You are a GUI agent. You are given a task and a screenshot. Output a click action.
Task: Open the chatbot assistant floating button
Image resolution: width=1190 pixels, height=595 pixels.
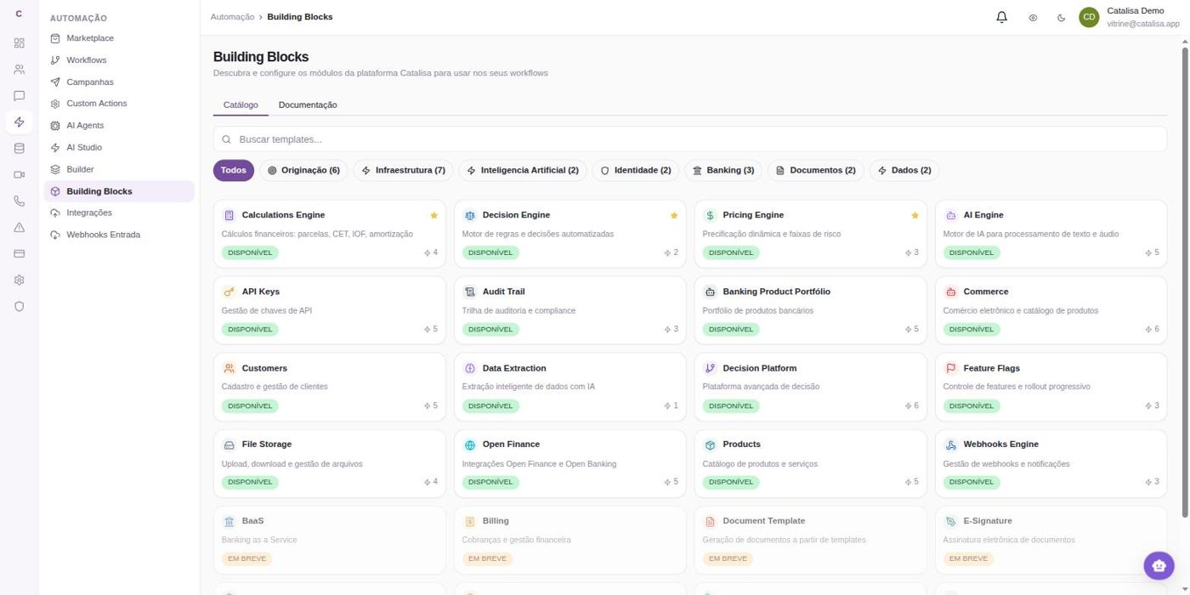point(1158,565)
